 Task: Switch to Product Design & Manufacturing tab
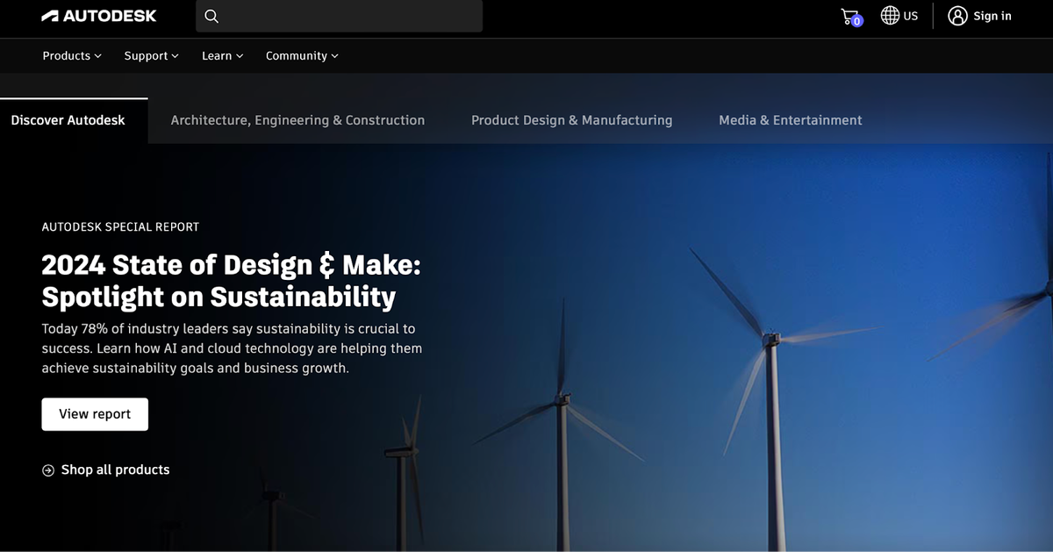(572, 120)
